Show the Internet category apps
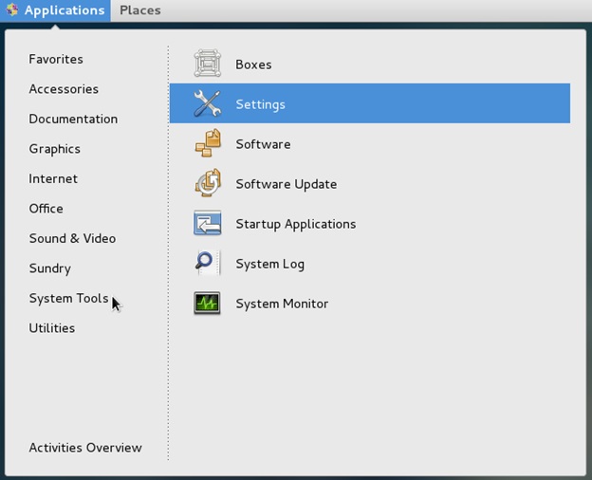Image resolution: width=592 pixels, height=480 pixels. pyautogui.click(x=53, y=178)
